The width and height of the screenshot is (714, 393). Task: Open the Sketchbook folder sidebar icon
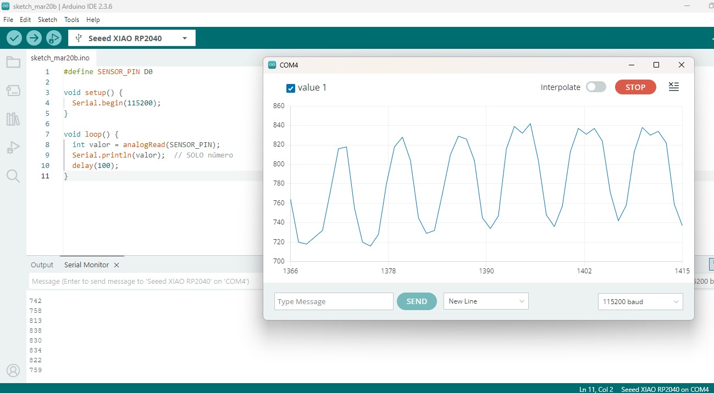pyautogui.click(x=13, y=62)
